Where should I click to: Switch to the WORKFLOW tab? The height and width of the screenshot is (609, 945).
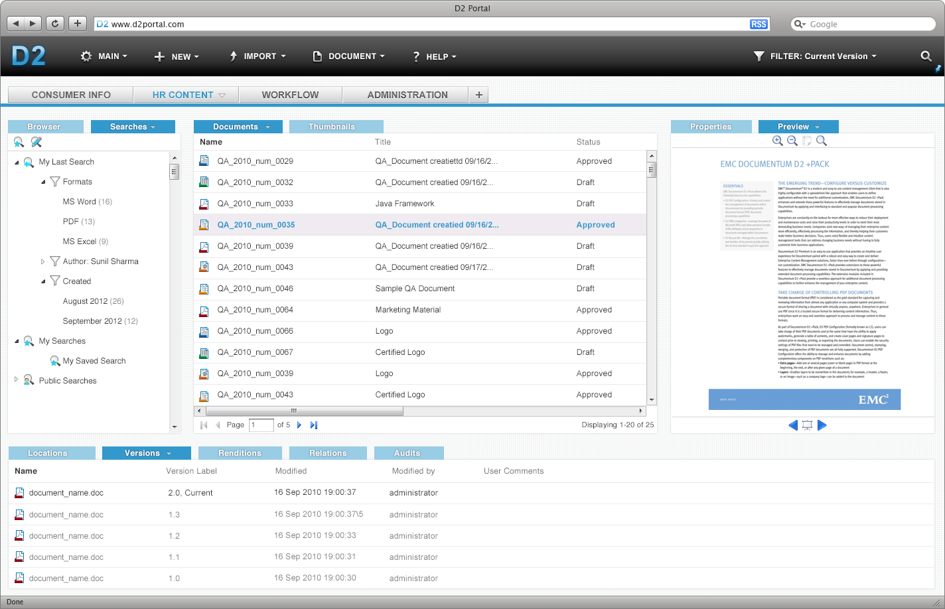click(290, 95)
